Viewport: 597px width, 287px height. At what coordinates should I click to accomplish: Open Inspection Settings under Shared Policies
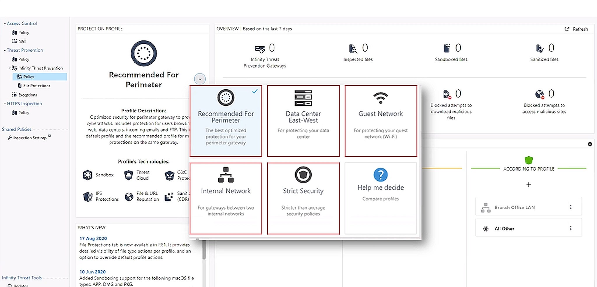(x=29, y=138)
